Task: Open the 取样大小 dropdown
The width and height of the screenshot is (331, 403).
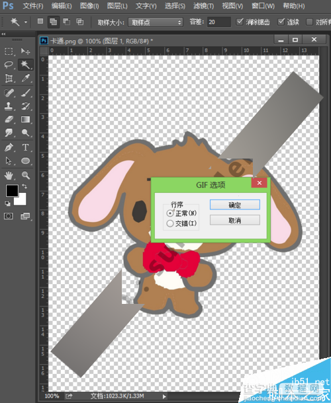Action: tap(156, 22)
